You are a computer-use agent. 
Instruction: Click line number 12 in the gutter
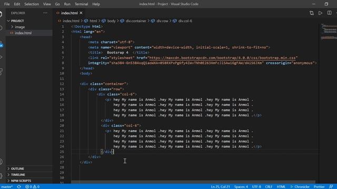pos(62,84)
